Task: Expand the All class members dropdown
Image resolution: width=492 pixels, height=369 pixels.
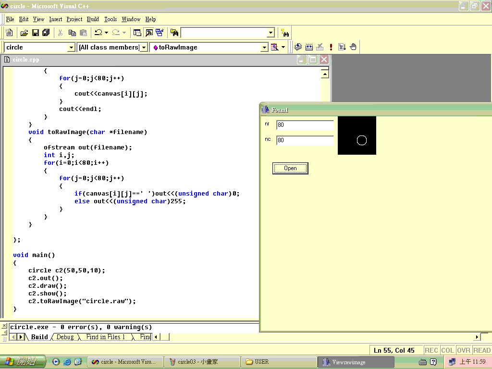Action: pyautogui.click(x=144, y=47)
